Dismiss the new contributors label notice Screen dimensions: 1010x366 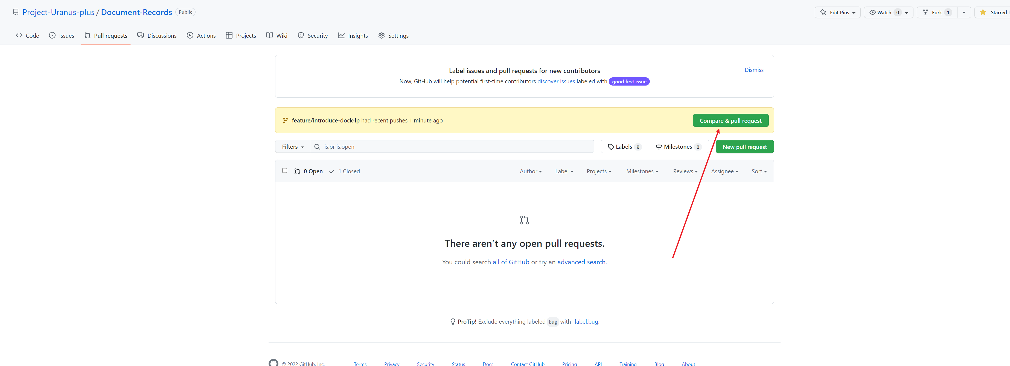[x=753, y=70]
